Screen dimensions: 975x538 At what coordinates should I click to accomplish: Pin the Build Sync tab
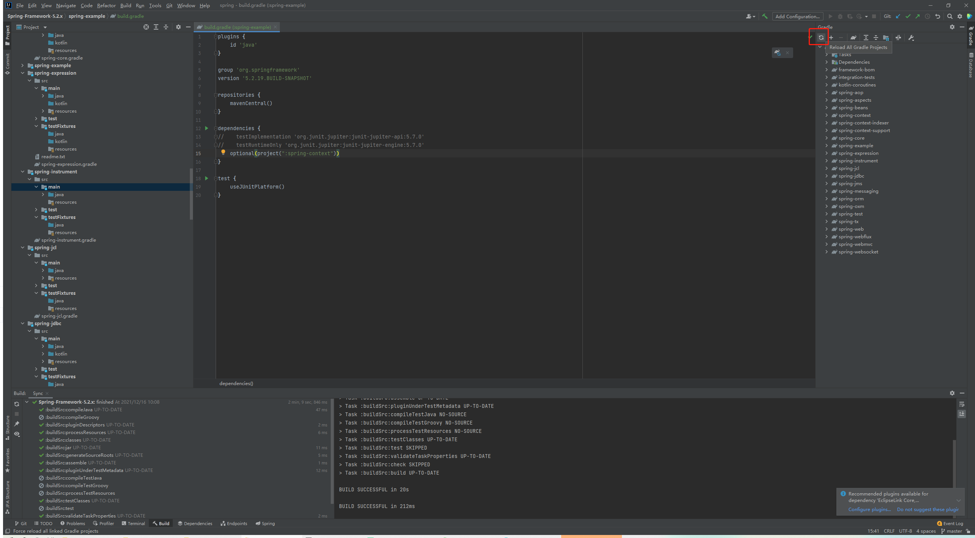[17, 424]
